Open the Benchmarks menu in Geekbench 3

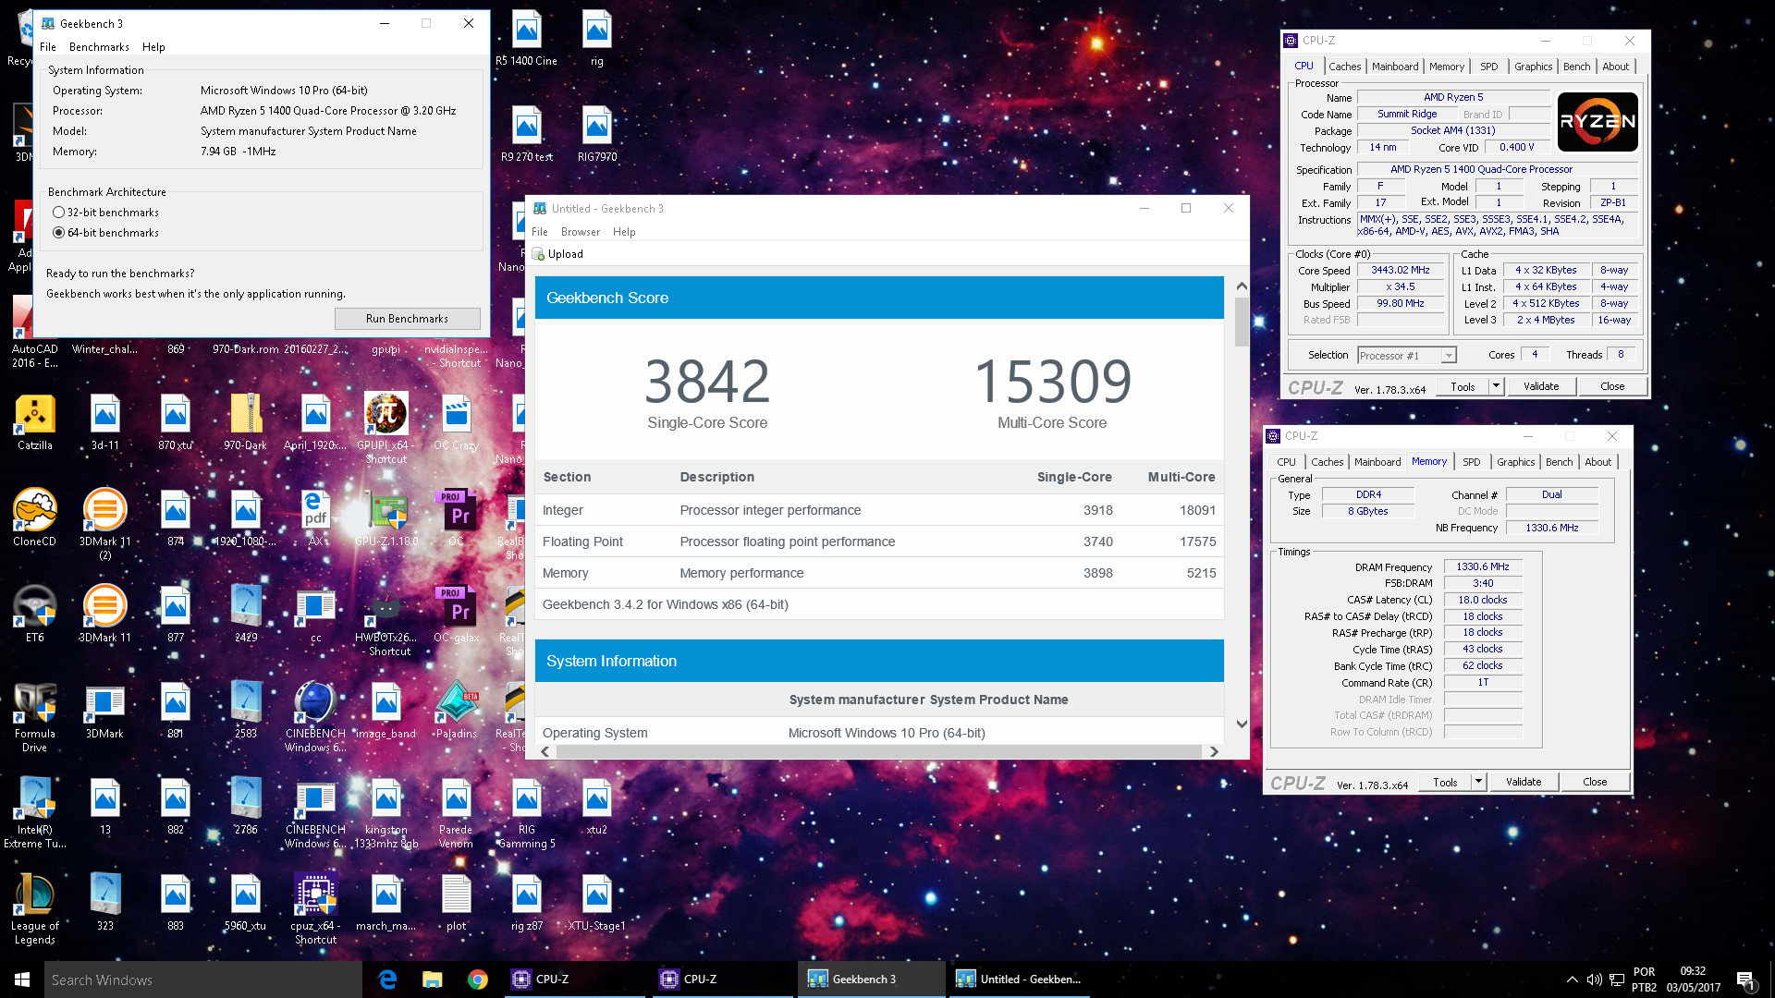[x=99, y=47]
